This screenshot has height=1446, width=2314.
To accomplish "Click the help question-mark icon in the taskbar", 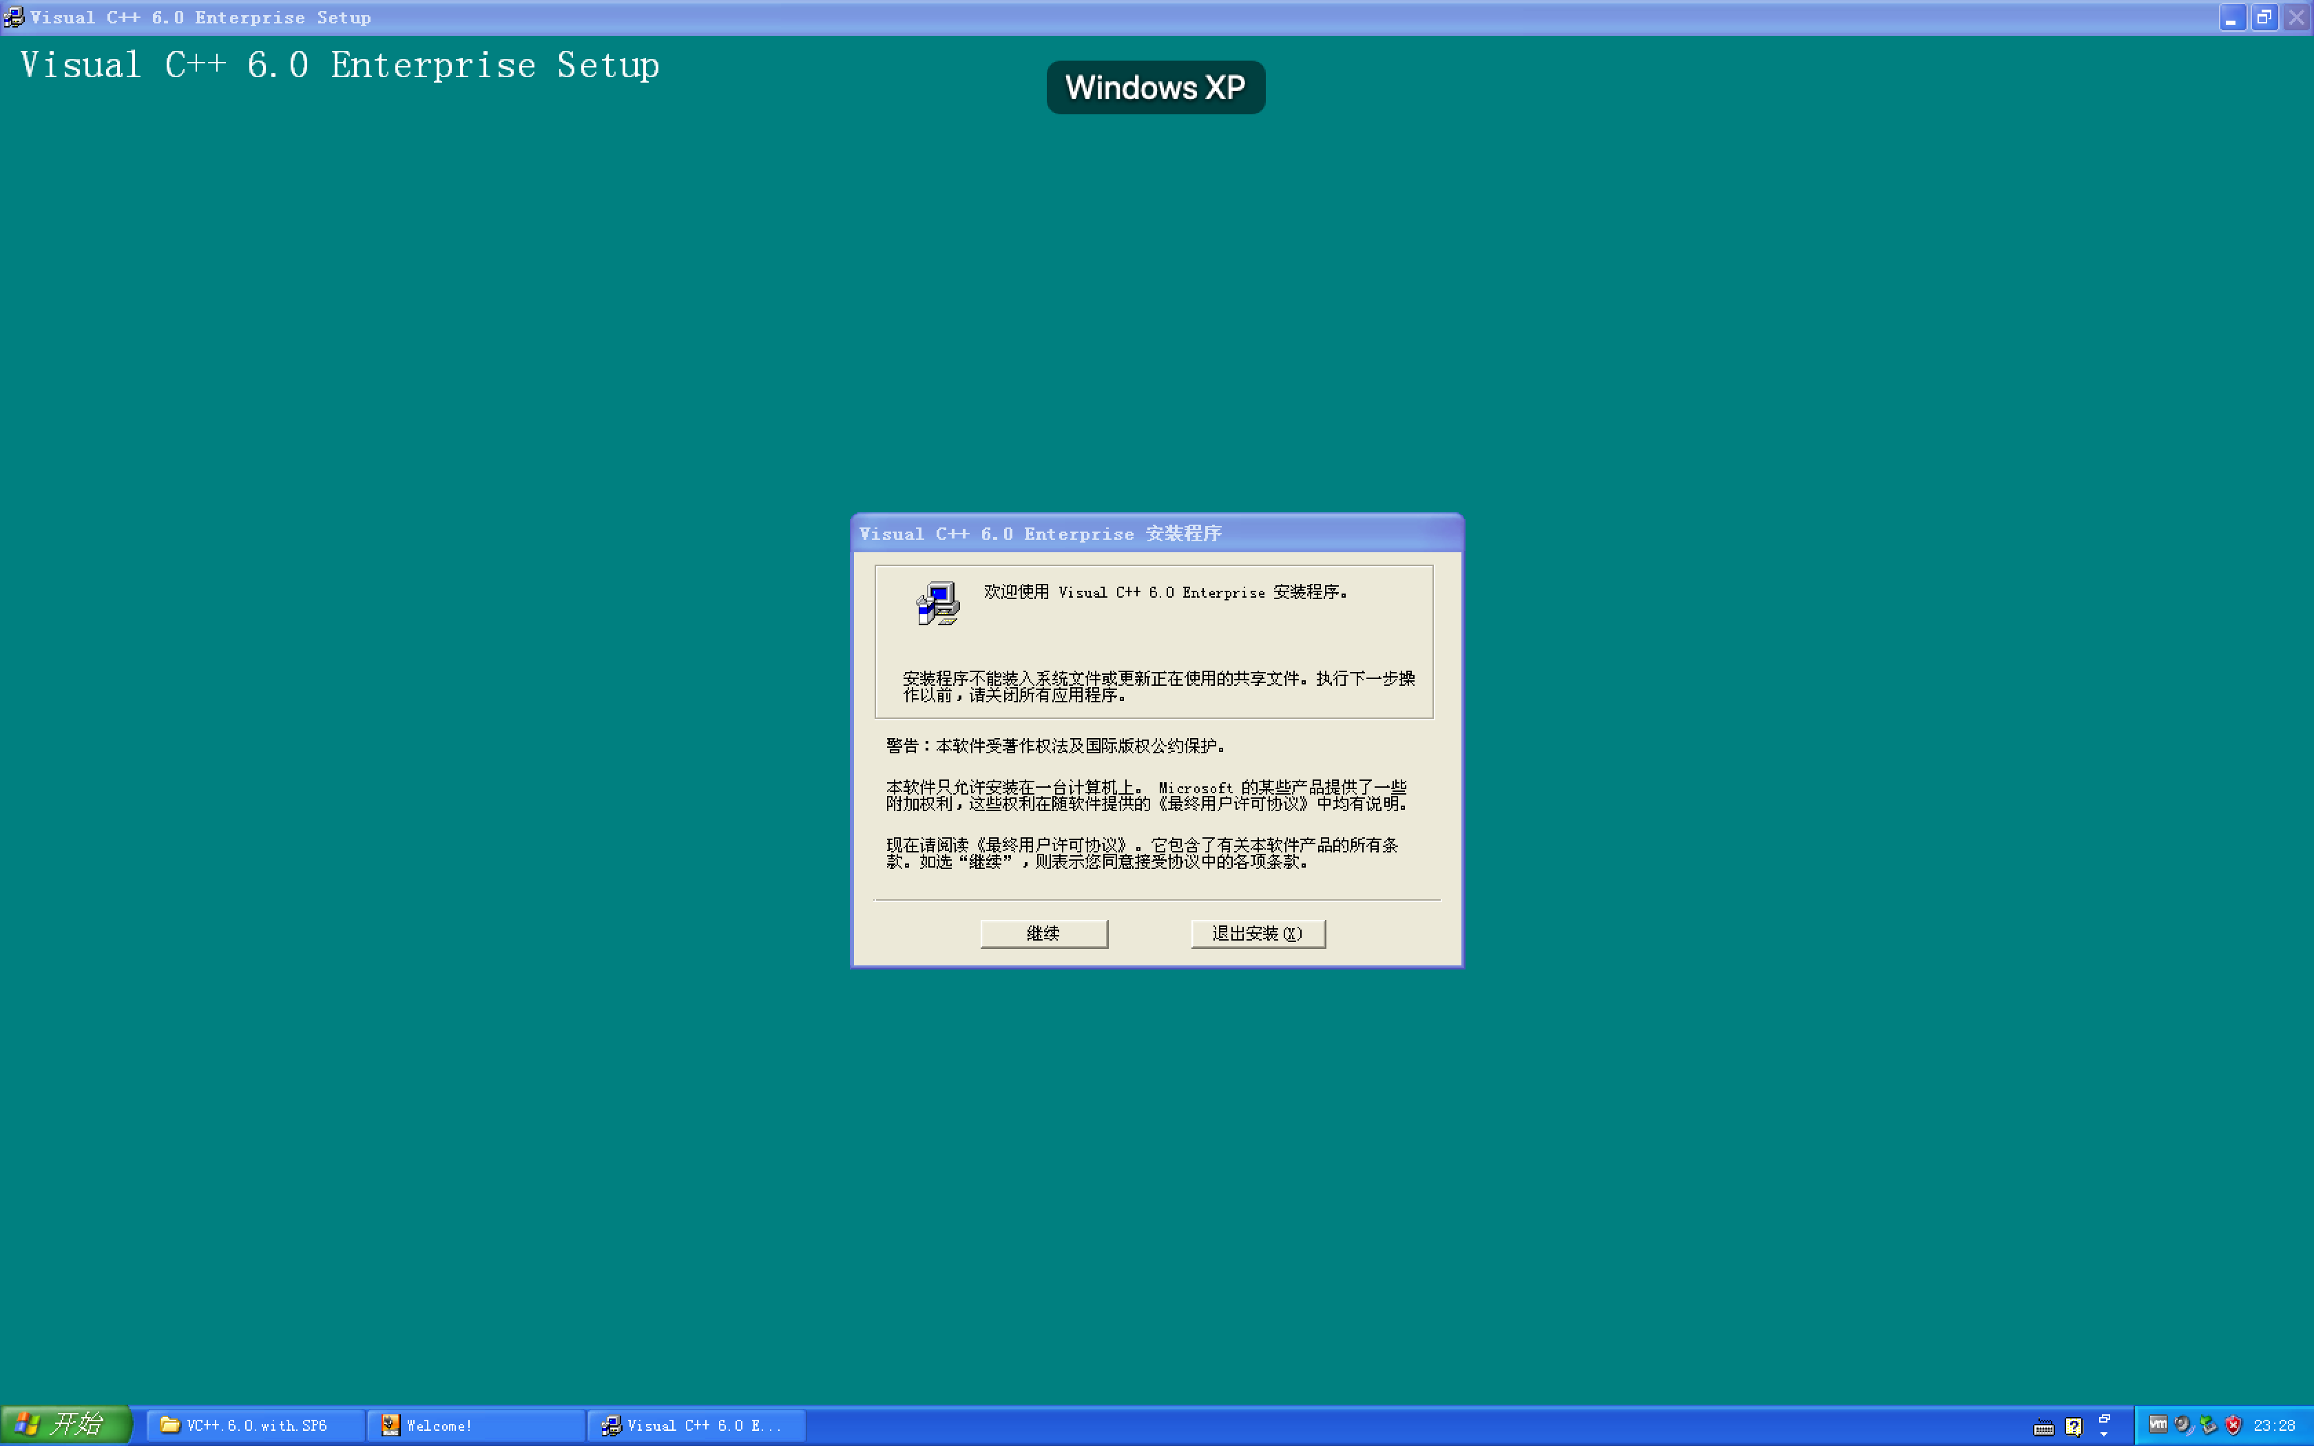I will point(2074,1427).
